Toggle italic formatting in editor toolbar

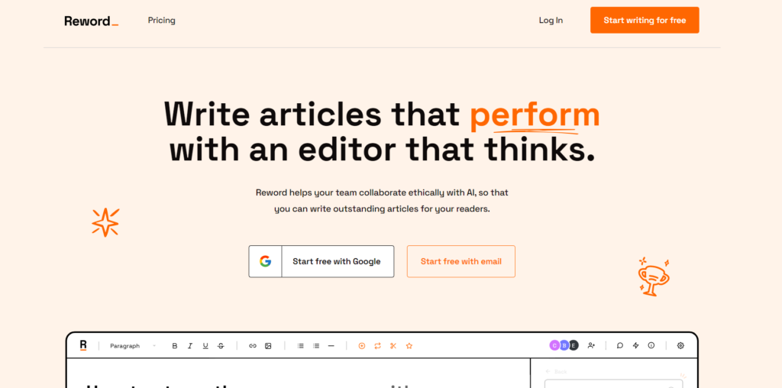pos(190,346)
